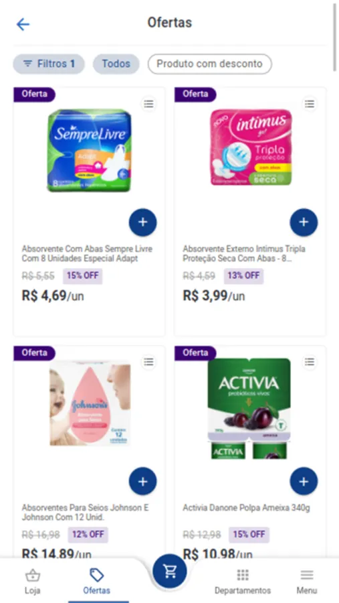Viewport: 339px width, 603px height.
Task: Add Intimus Tripla Proteção to cart
Action: [x=304, y=222]
